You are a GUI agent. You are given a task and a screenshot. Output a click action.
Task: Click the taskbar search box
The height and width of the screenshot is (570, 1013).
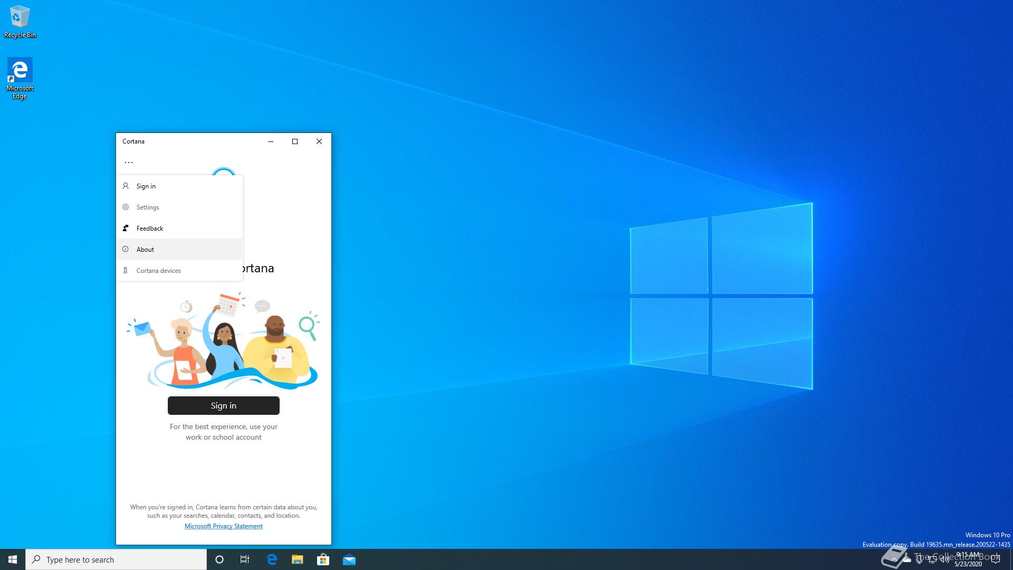coord(116,559)
